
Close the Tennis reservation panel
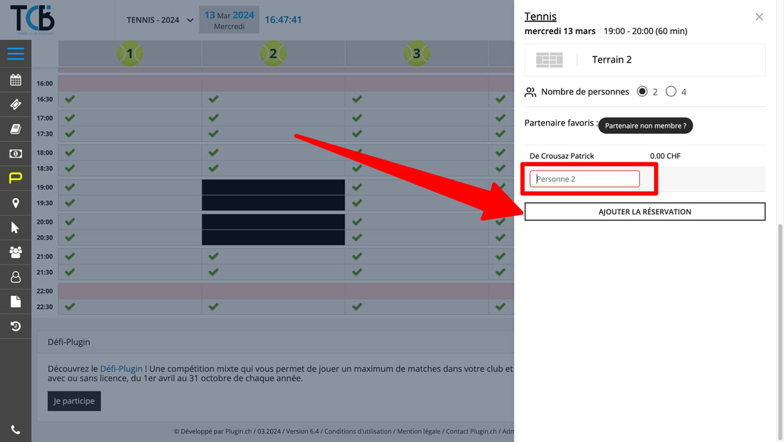[759, 17]
